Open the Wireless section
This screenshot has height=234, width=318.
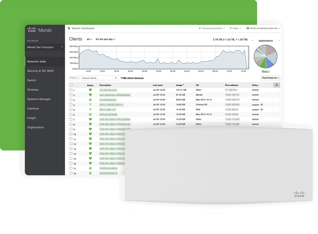(x=33, y=90)
